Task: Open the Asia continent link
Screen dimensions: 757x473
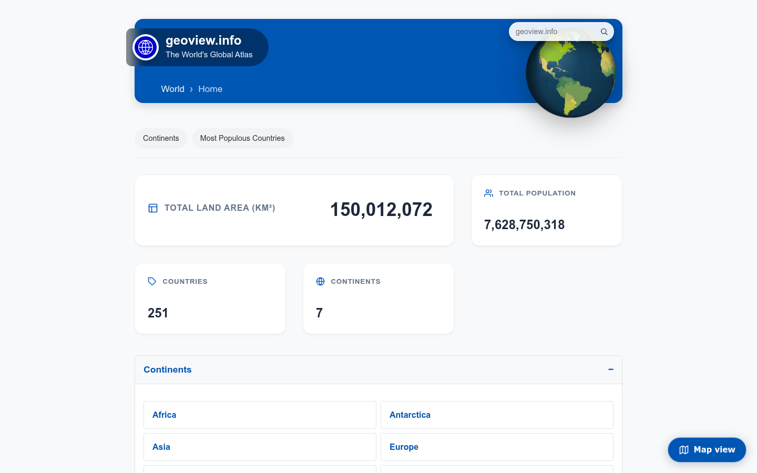Action: point(260,447)
